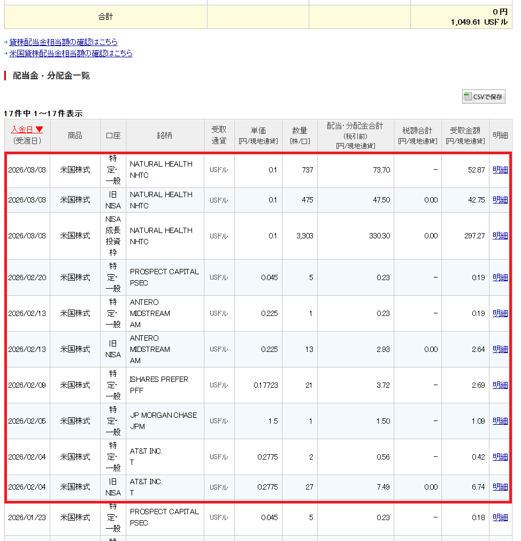
Task: View 明細 for AT&T 2-share row
Action: [x=500, y=457]
